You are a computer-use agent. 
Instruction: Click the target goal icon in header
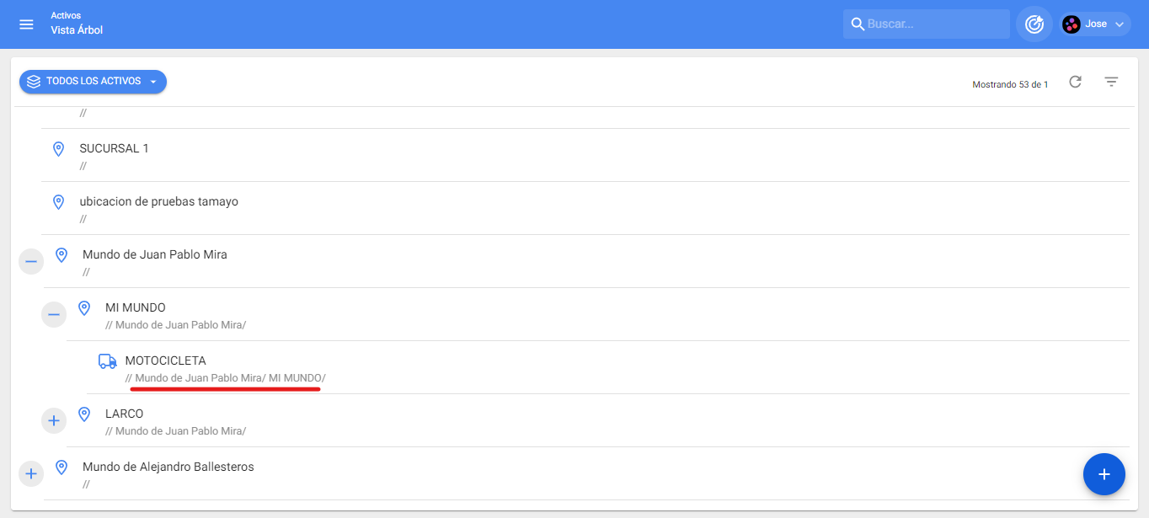point(1034,24)
